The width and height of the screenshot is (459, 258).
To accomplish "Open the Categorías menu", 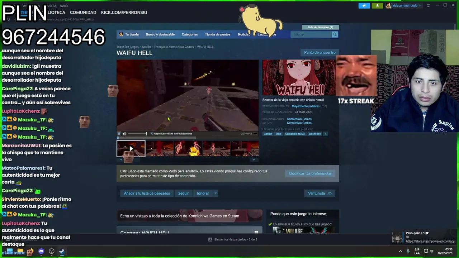I will coord(190,34).
